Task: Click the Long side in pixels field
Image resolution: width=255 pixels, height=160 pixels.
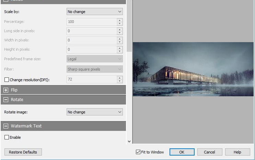Action: (x=92, y=31)
